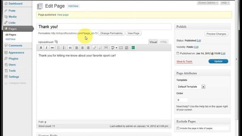Image resolution: width=242 pixels, height=136 pixels.
Task: Align text left
Action: [77, 48]
